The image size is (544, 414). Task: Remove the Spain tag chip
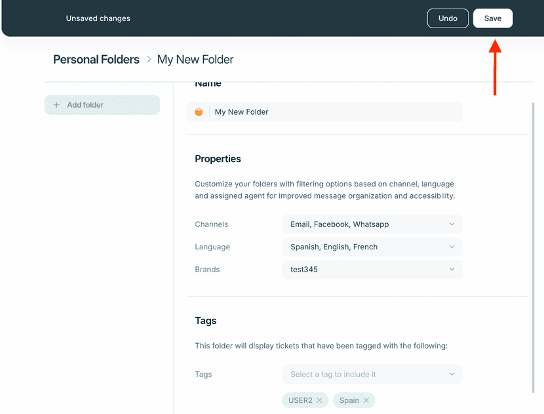(x=366, y=400)
